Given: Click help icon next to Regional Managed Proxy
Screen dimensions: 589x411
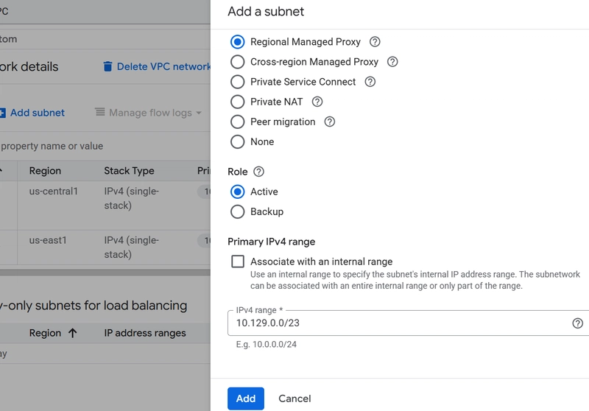Looking at the screenshot, I should coord(375,42).
